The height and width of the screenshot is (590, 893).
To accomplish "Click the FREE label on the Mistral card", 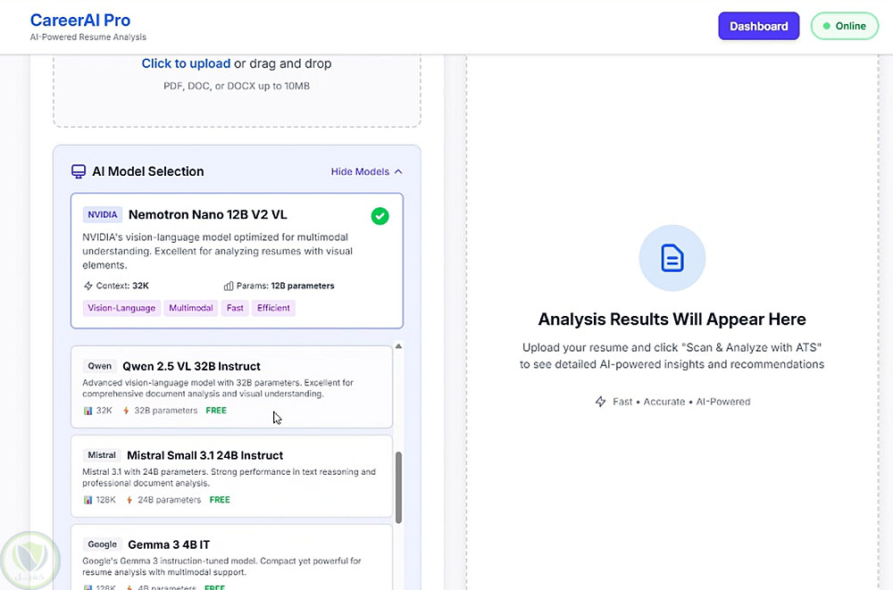I will point(220,500).
